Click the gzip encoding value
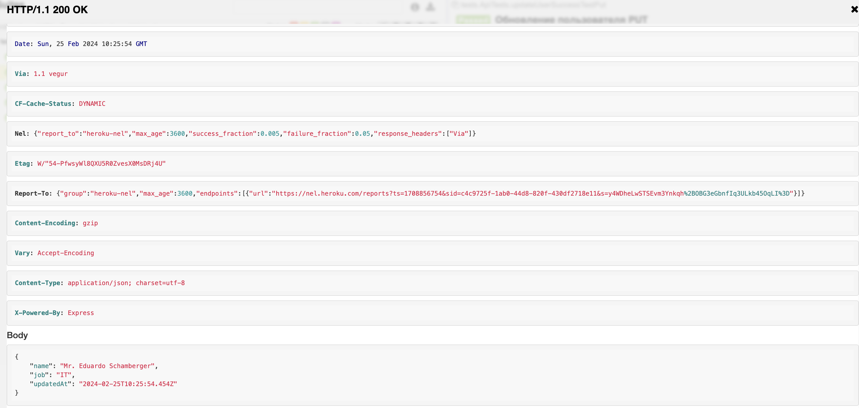 click(90, 223)
